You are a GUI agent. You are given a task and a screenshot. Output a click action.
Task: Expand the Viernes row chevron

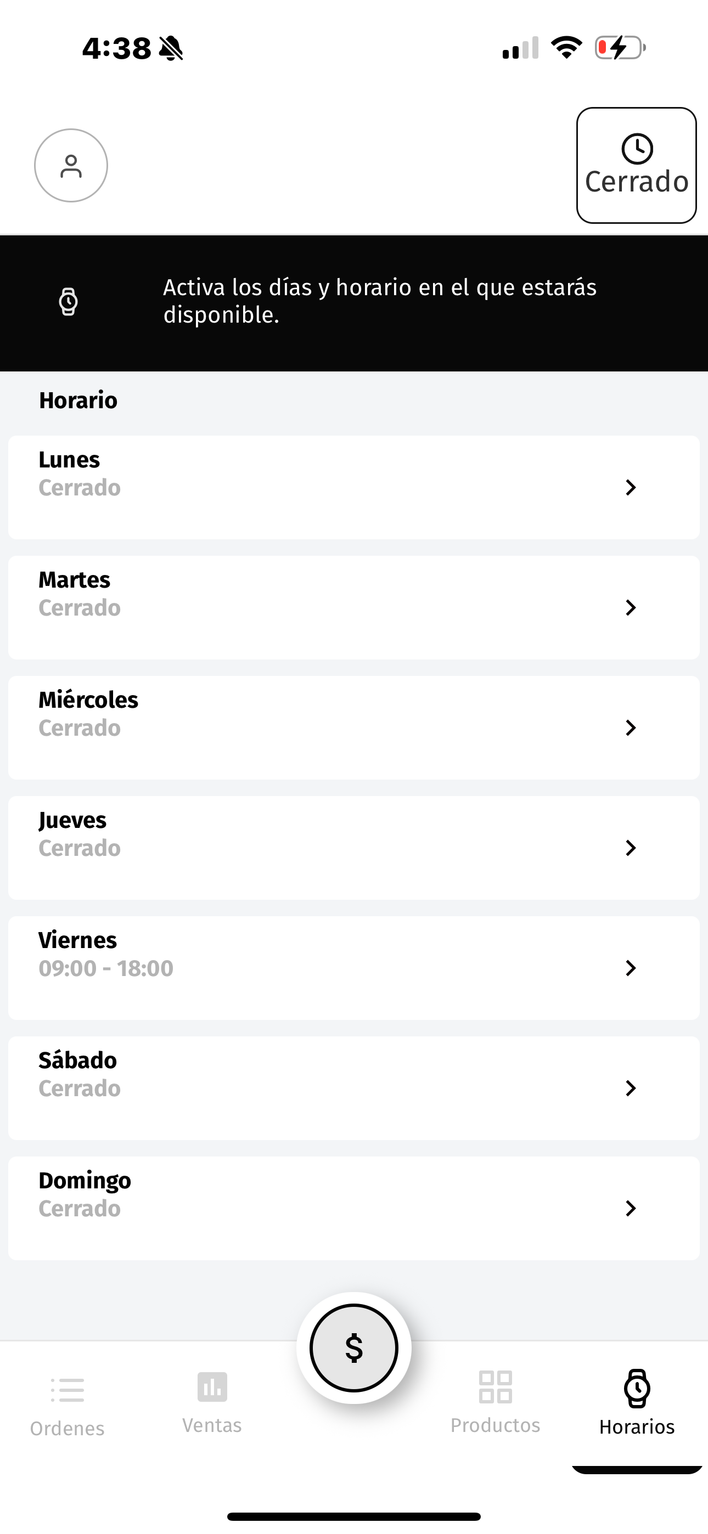click(631, 968)
